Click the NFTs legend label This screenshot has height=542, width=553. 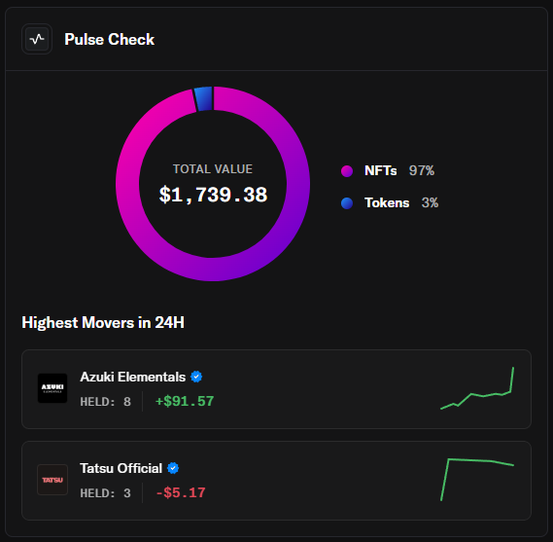tap(381, 171)
